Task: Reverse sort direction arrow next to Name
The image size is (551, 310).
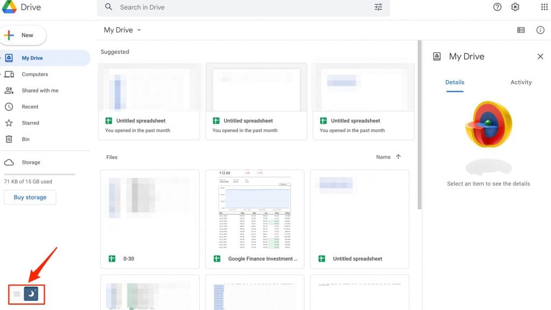Action: 398,157
